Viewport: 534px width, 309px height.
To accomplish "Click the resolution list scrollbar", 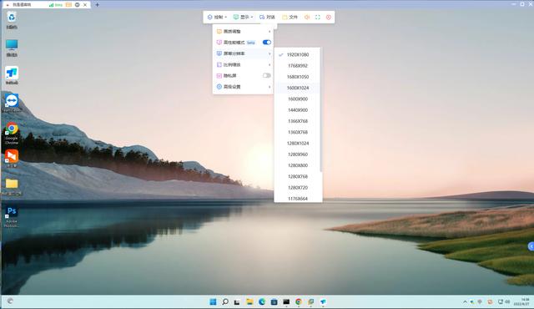I will pos(320,109).
